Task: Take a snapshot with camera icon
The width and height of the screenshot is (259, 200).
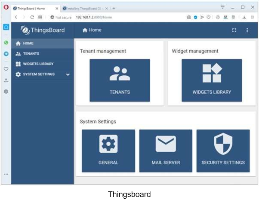Action: pyautogui.click(x=189, y=17)
